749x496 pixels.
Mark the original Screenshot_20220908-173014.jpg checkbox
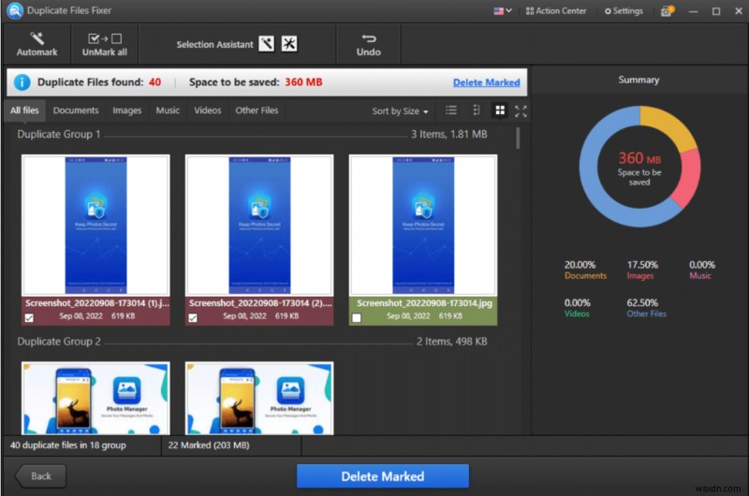point(357,318)
